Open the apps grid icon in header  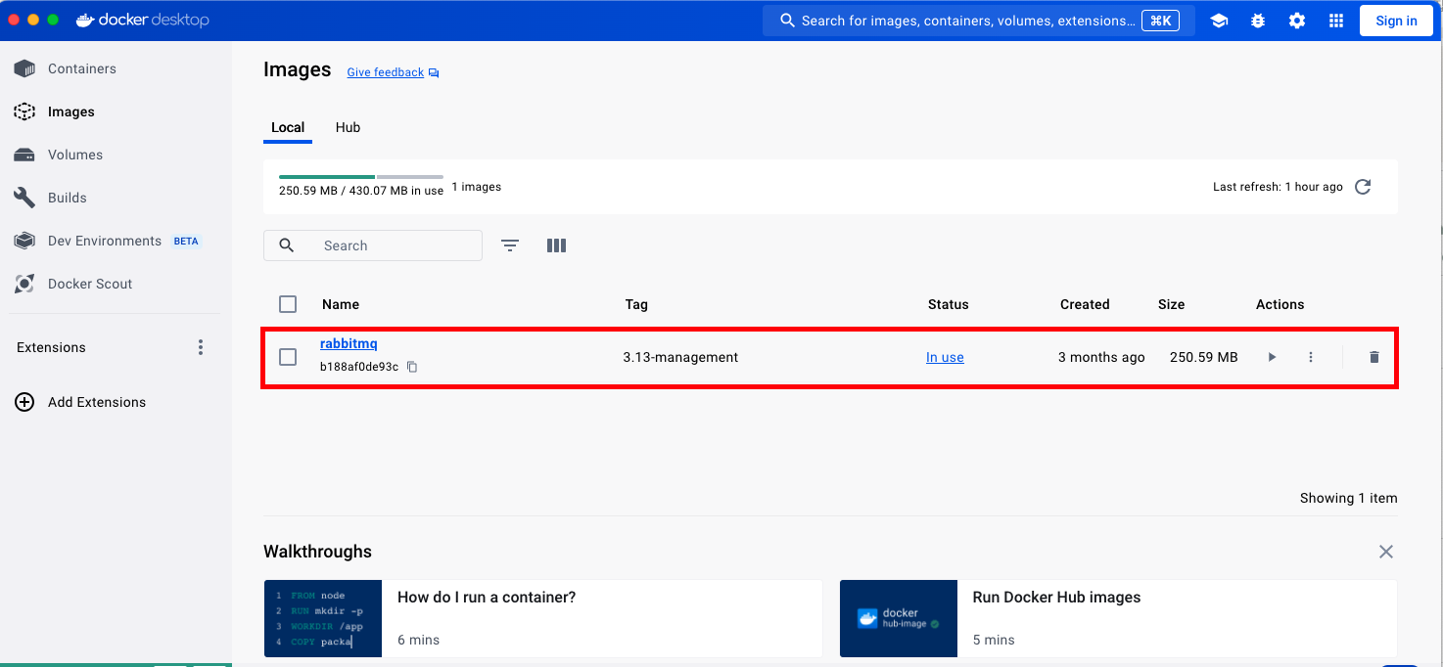(1336, 21)
